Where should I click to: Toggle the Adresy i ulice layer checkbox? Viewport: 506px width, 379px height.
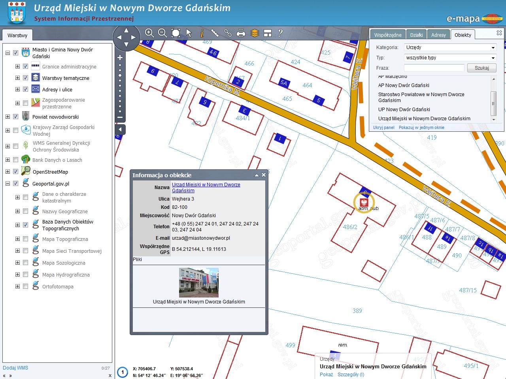click(25, 89)
